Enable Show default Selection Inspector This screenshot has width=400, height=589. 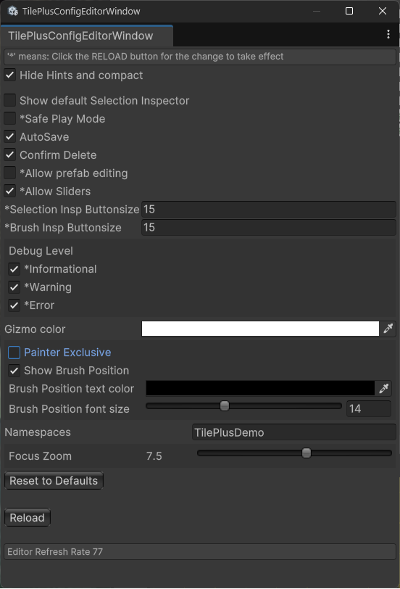pyautogui.click(x=9, y=100)
